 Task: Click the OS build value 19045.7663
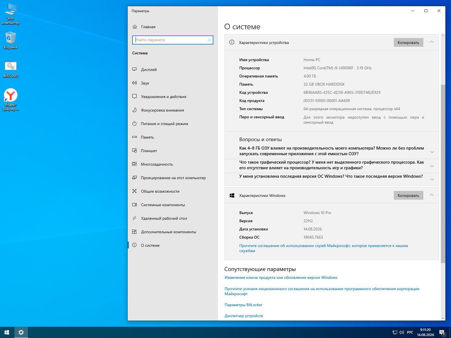coord(313,237)
